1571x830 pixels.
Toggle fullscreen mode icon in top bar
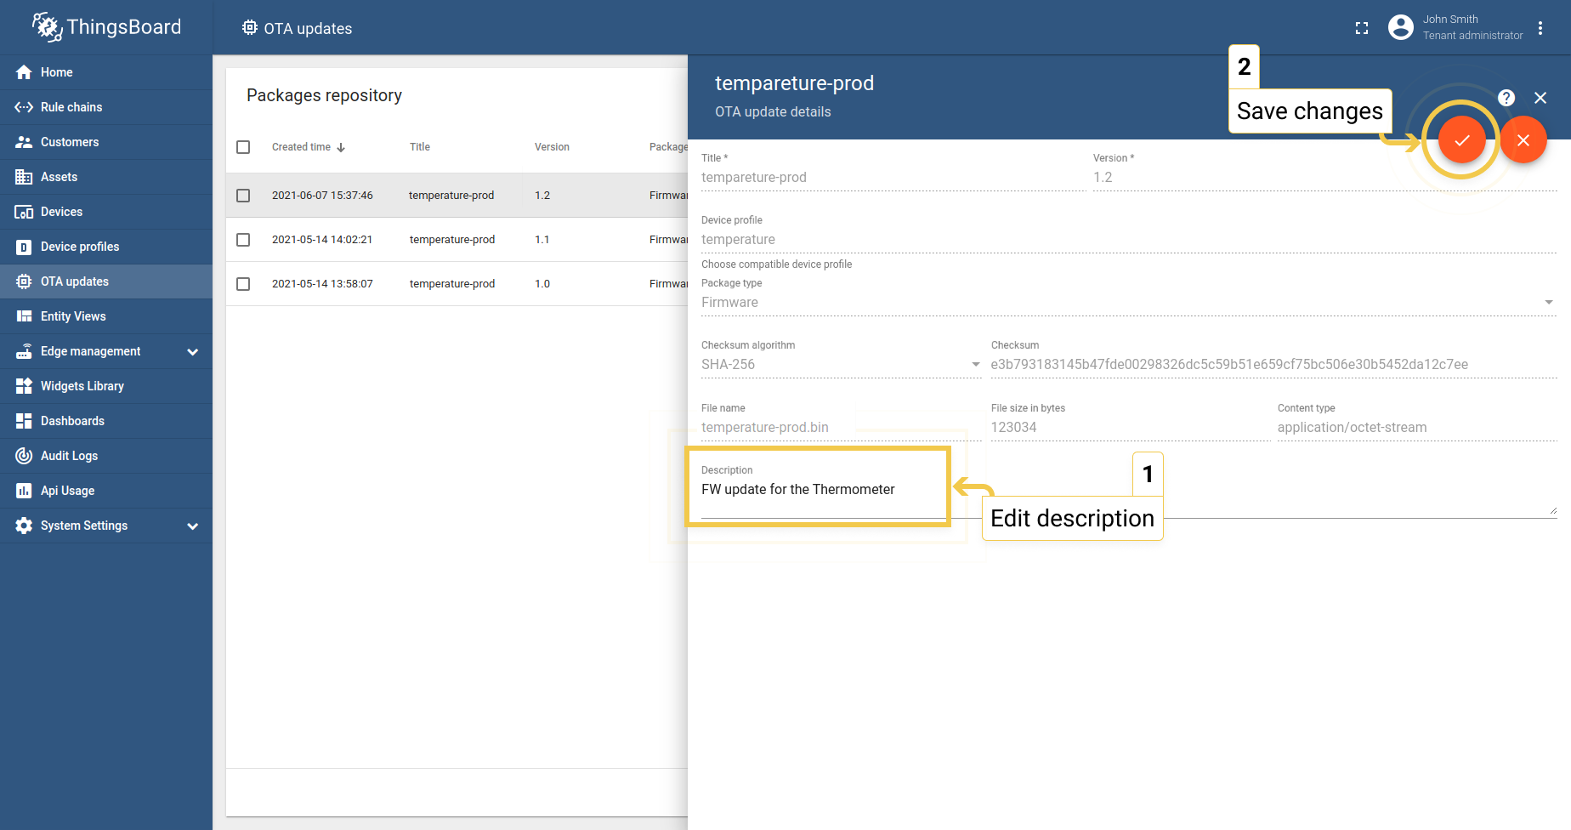[x=1362, y=28]
